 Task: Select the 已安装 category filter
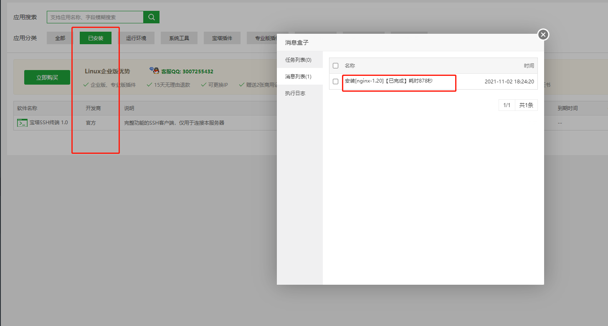[96, 38]
